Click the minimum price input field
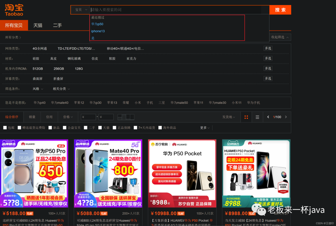Viewport: 336px width, 226px height. pos(88,117)
